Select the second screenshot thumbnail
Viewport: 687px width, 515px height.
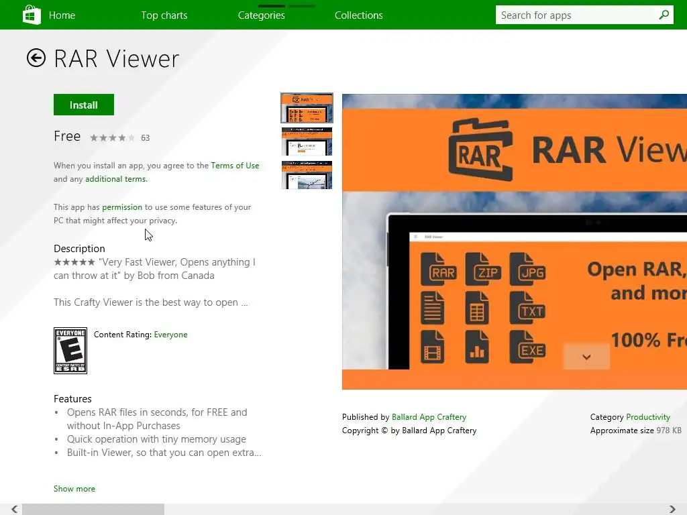pos(307,141)
